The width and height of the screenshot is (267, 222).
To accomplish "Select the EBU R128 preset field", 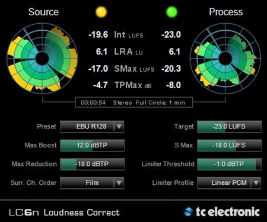I will pos(92,127).
